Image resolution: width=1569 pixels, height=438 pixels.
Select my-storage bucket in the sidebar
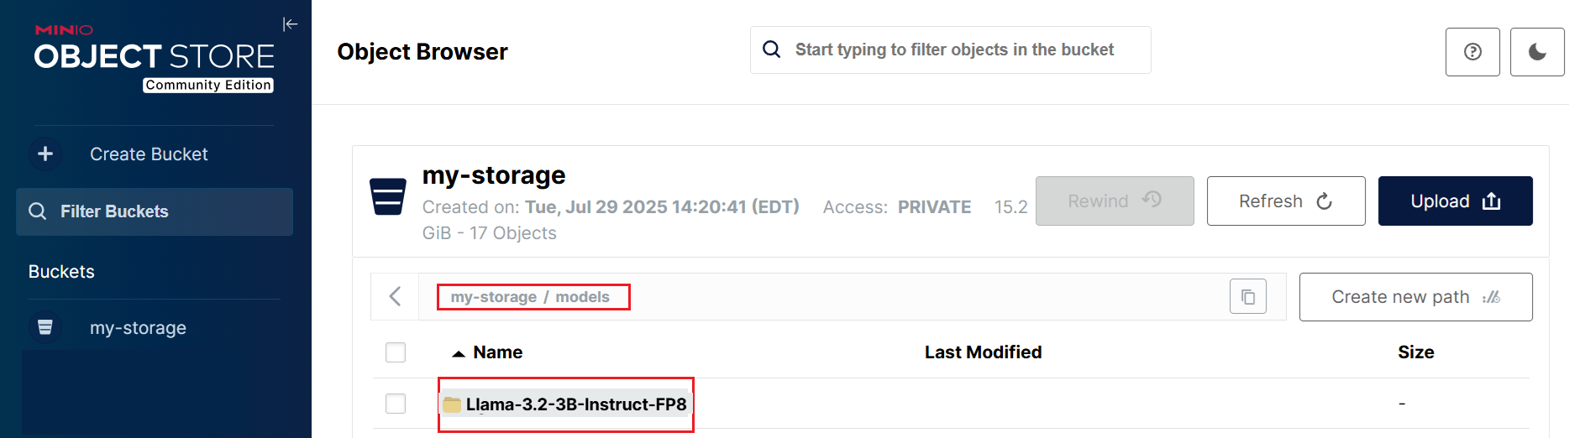138,328
